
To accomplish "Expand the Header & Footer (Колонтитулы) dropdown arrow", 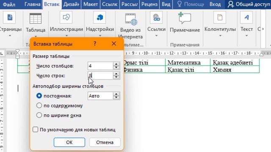I will point(220,35).
